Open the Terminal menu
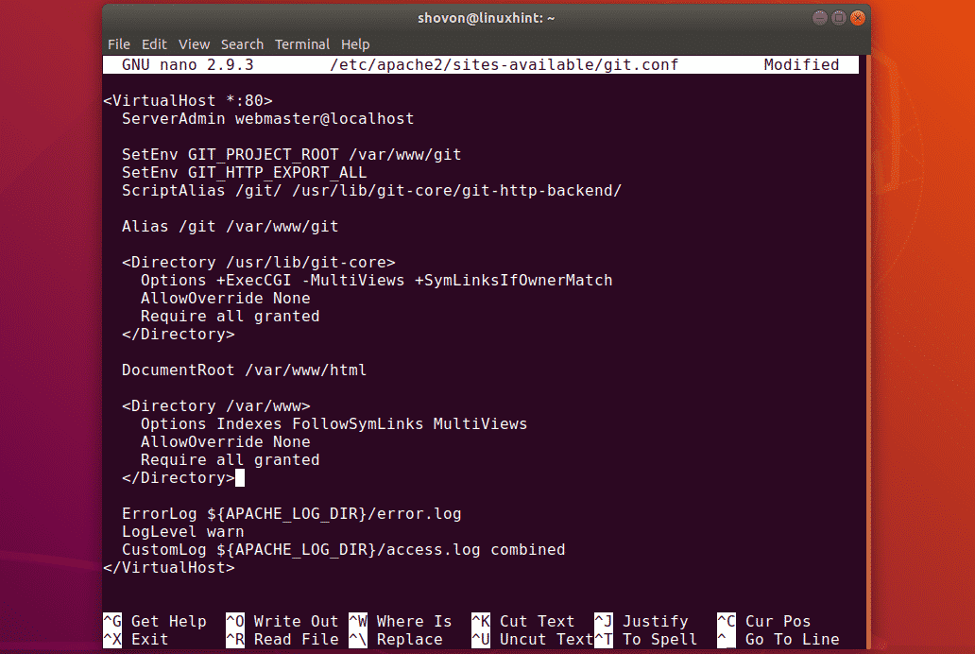 pyautogui.click(x=302, y=44)
